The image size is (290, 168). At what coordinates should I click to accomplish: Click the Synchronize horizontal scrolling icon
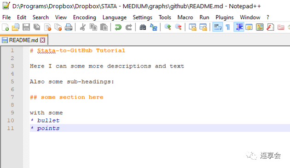(203, 27)
